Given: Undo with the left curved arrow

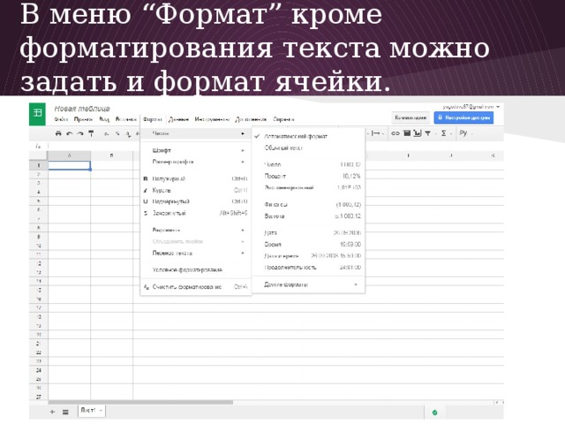Looking at the screenshot, I should pyautogui.click(x=70, y=133).
